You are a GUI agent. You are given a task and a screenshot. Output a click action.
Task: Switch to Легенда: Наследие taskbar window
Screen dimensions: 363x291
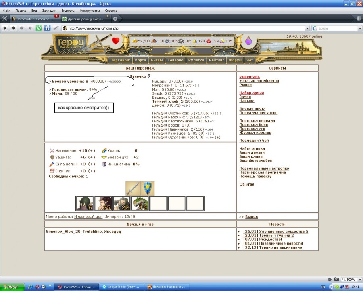168,287
